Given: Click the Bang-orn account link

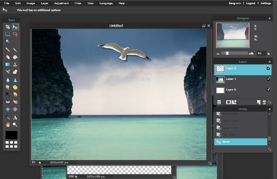Looking at the screenshot, I should tap(235, 3).
